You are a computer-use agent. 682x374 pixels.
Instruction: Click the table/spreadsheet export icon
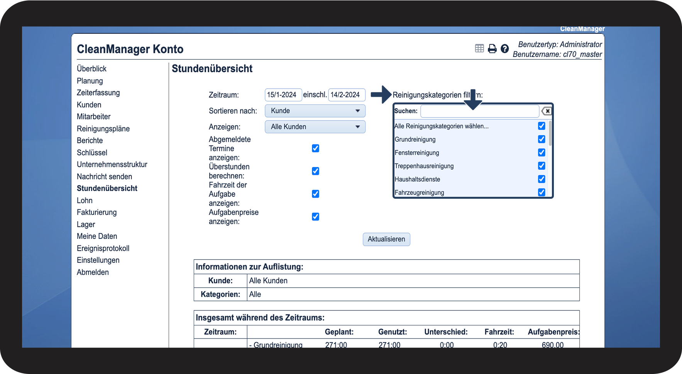[x=479, y=48]
